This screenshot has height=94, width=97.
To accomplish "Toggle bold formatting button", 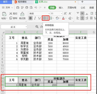I will click(x=30, y=18).
